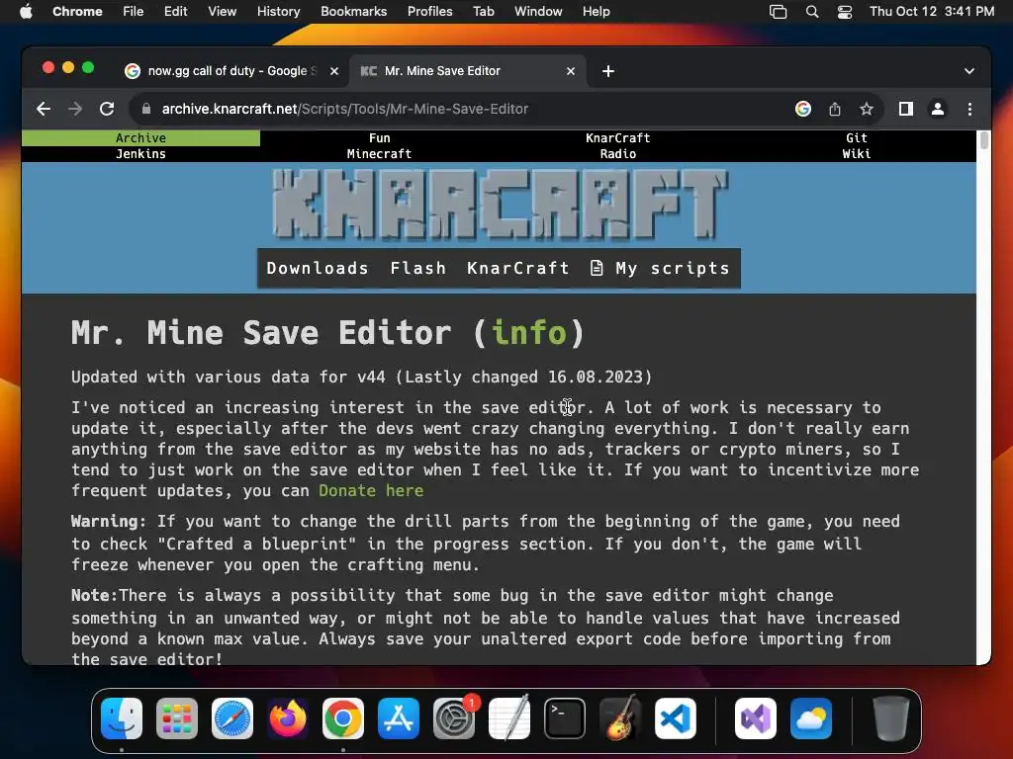Open the View menu
The width and height of the screenshot is (1013, 759).
point(223,12)
